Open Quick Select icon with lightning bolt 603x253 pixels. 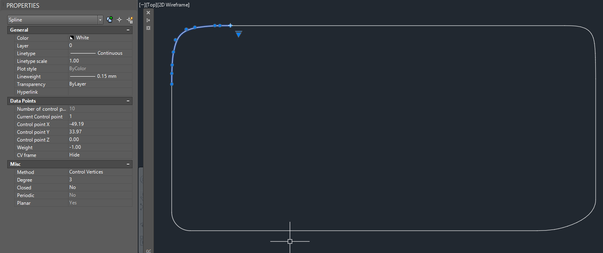(x=130, y=20)
